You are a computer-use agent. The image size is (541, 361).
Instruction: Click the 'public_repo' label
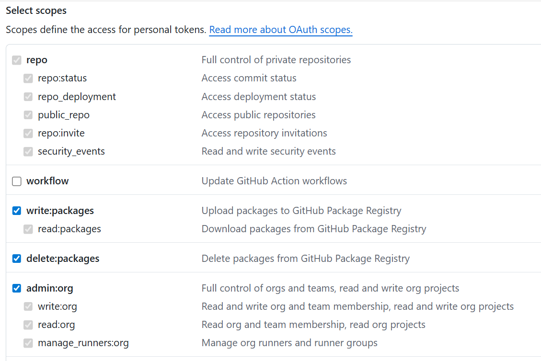tap(64, 115)
